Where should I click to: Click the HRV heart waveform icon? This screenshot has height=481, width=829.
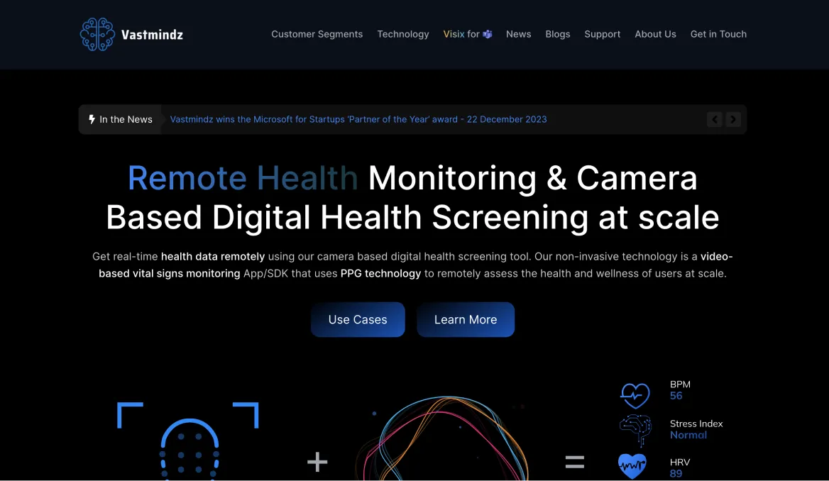click(632, 466)
